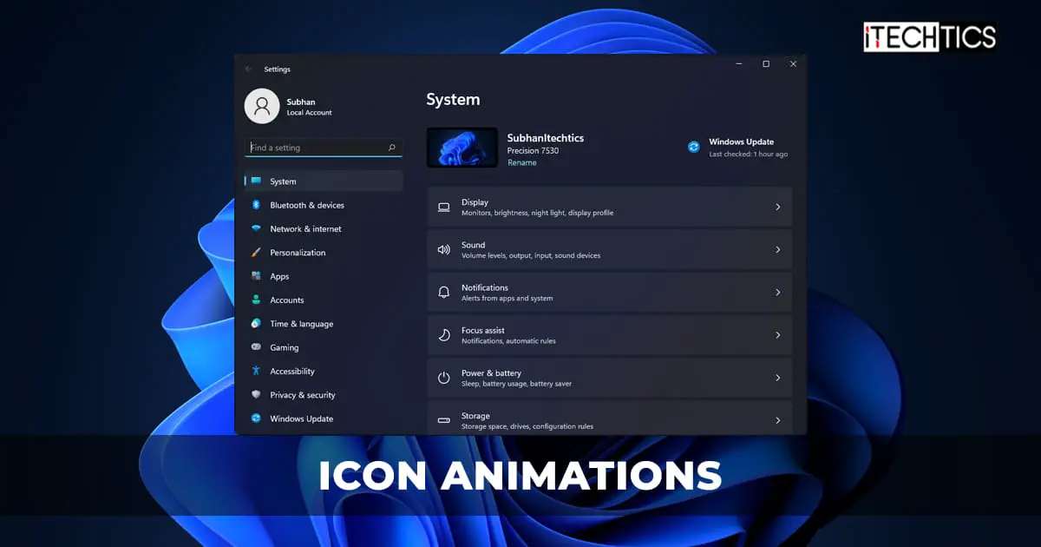Click the Apps sidebar icon
Screen dimensions: 1041x547
[x=256, y=276]
